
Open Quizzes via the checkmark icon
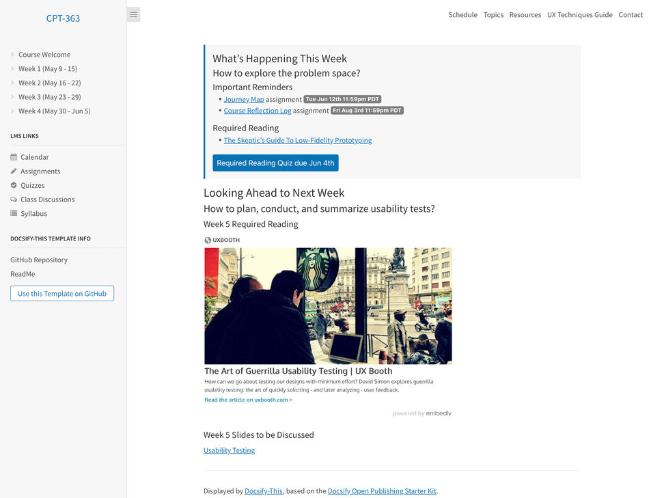coord(14,185)
